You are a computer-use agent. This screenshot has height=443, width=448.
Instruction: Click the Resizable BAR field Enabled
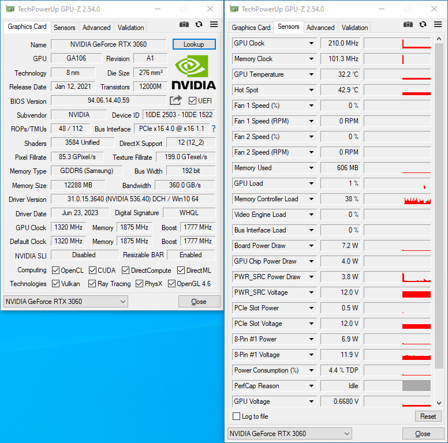tap(191, 255)
